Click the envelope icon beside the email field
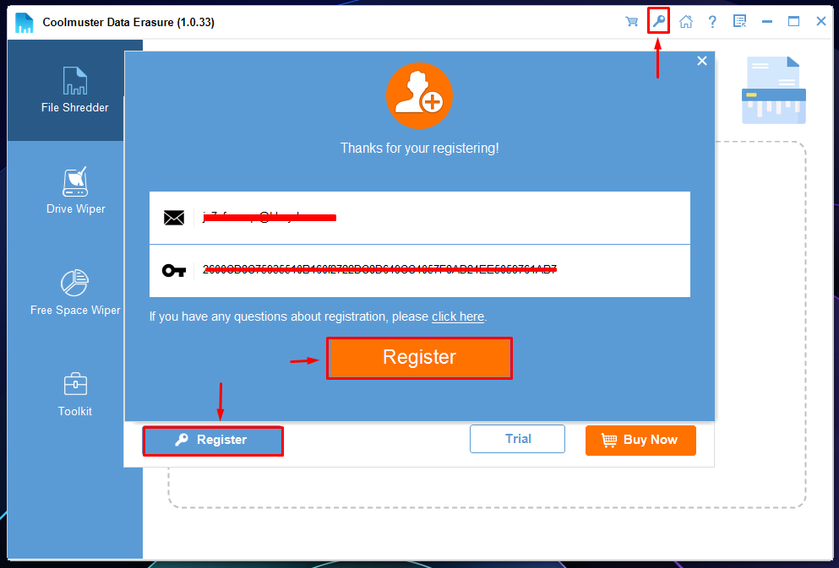This screenshot has height=568, width=839. (174, 218)
